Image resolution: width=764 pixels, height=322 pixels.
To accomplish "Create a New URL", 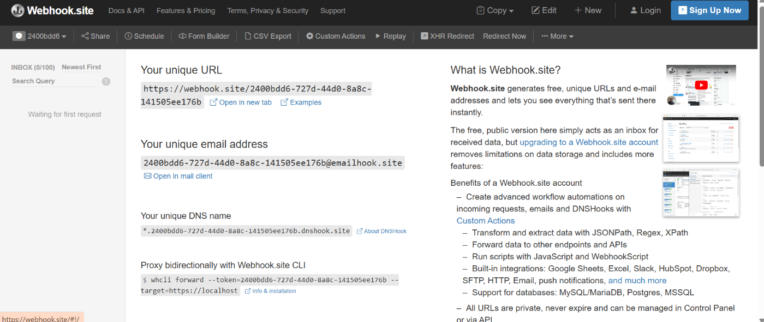I will (588, 10).
